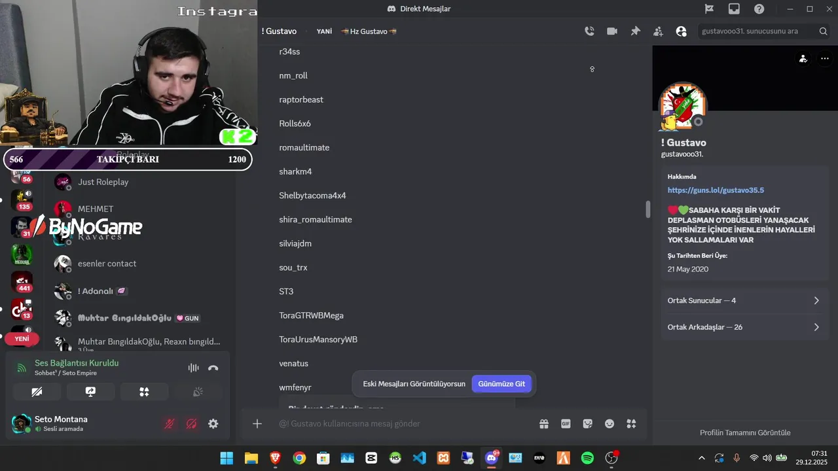This screenshot has height=471, width=838.
Task: Click raptorbeast text in chat
Action: pos(301,99)
